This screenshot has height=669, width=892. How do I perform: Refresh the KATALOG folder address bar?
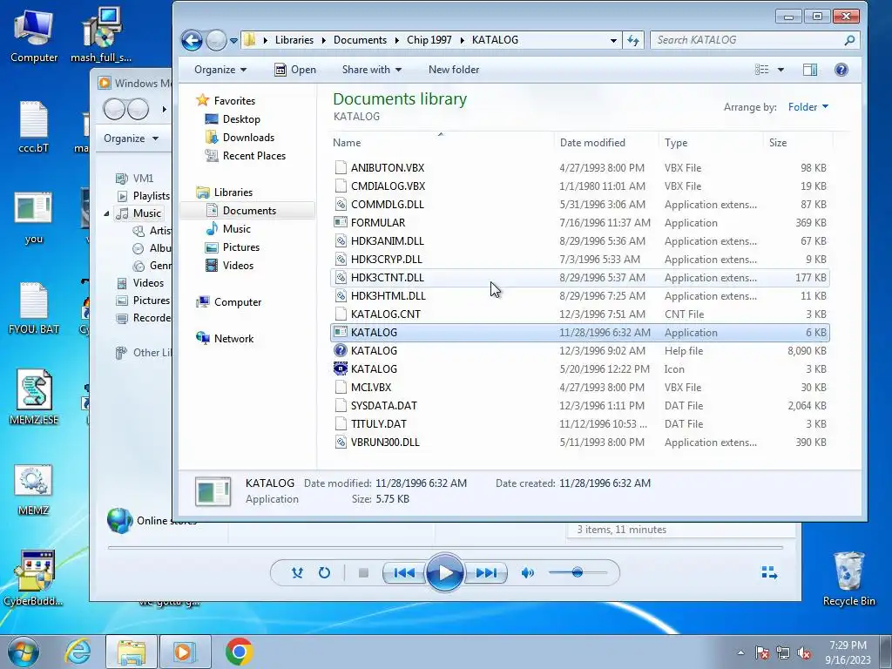tap(633, 40)
